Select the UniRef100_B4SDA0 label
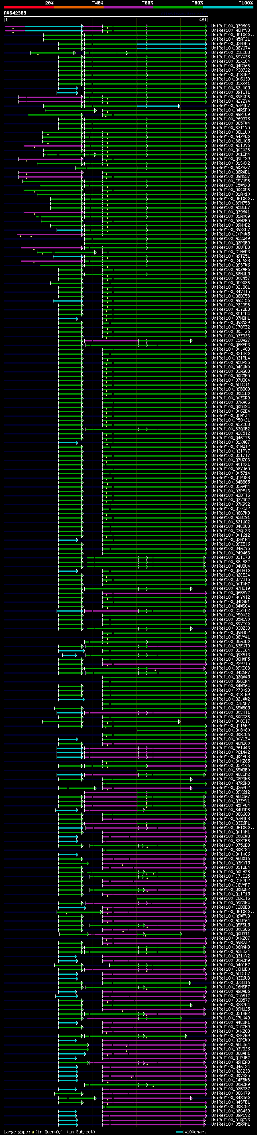Image resolution: width=257 pixels, height=1135 pixels. tap(230, 1098)
